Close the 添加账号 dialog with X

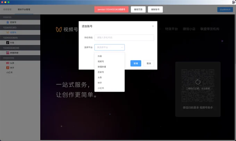coord(153,26)
